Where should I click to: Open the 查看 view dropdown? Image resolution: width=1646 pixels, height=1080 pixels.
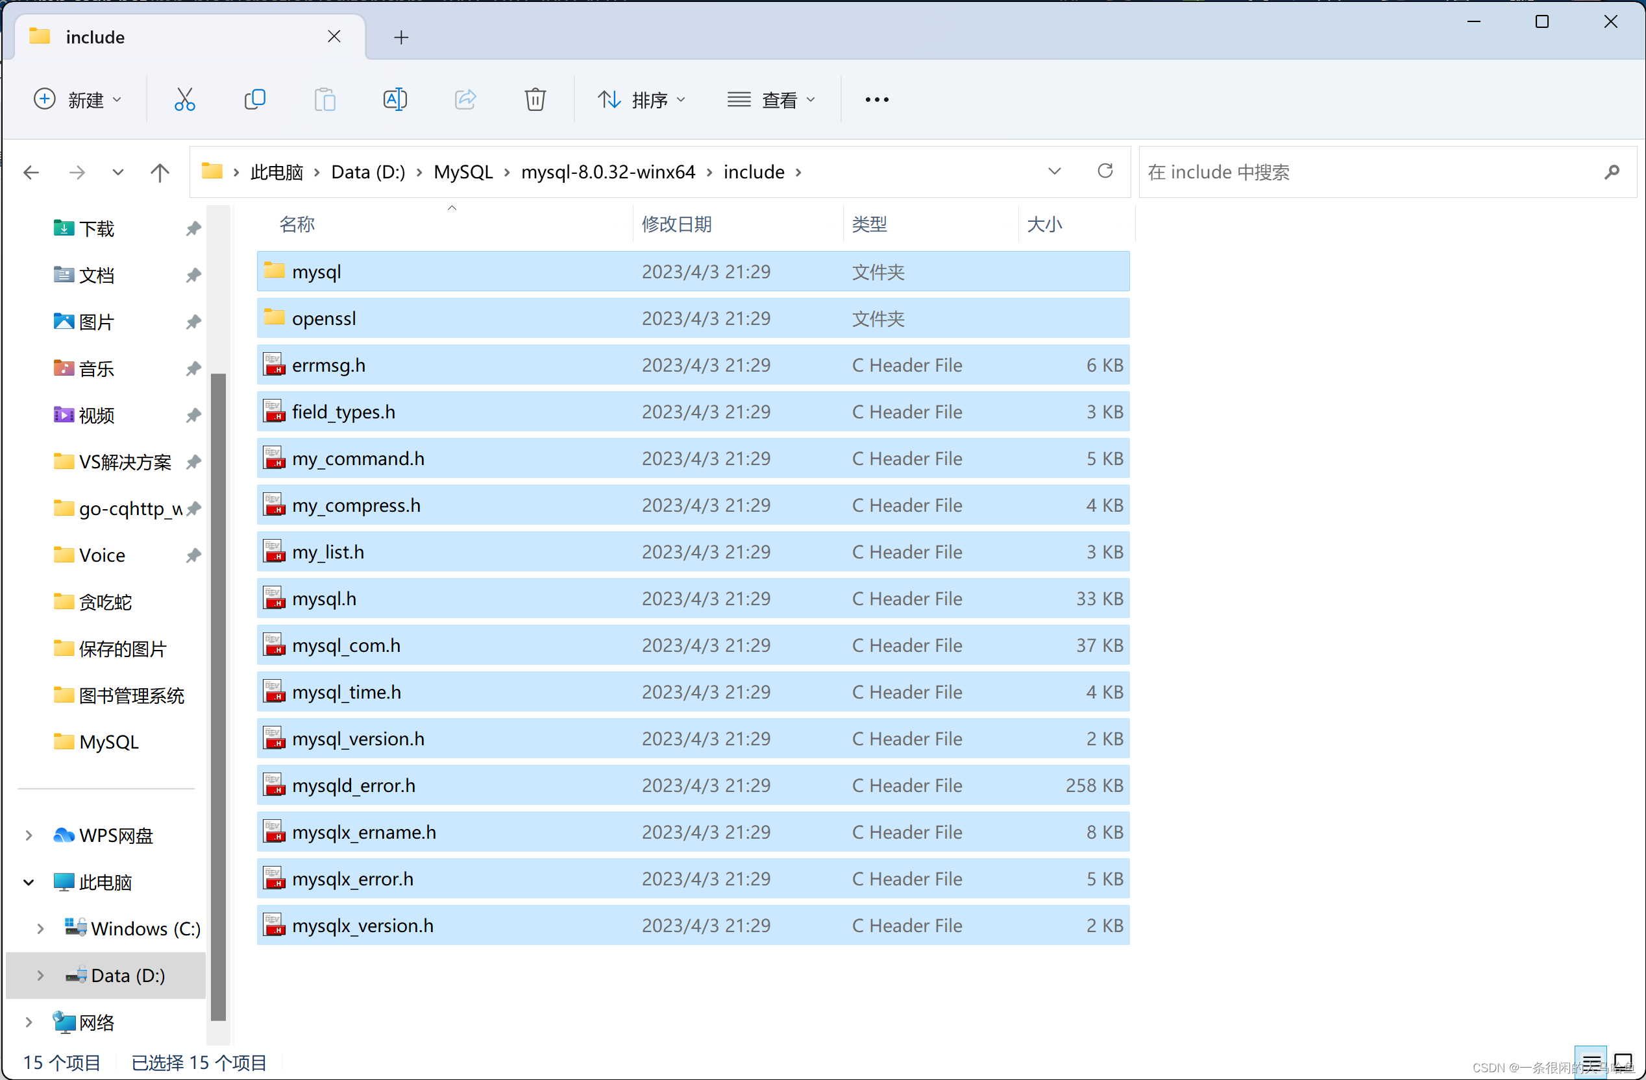tap(771, 99)
